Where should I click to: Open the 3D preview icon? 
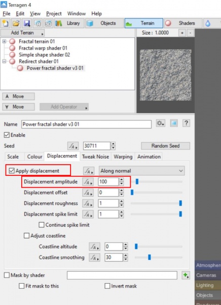pos(48,23)
